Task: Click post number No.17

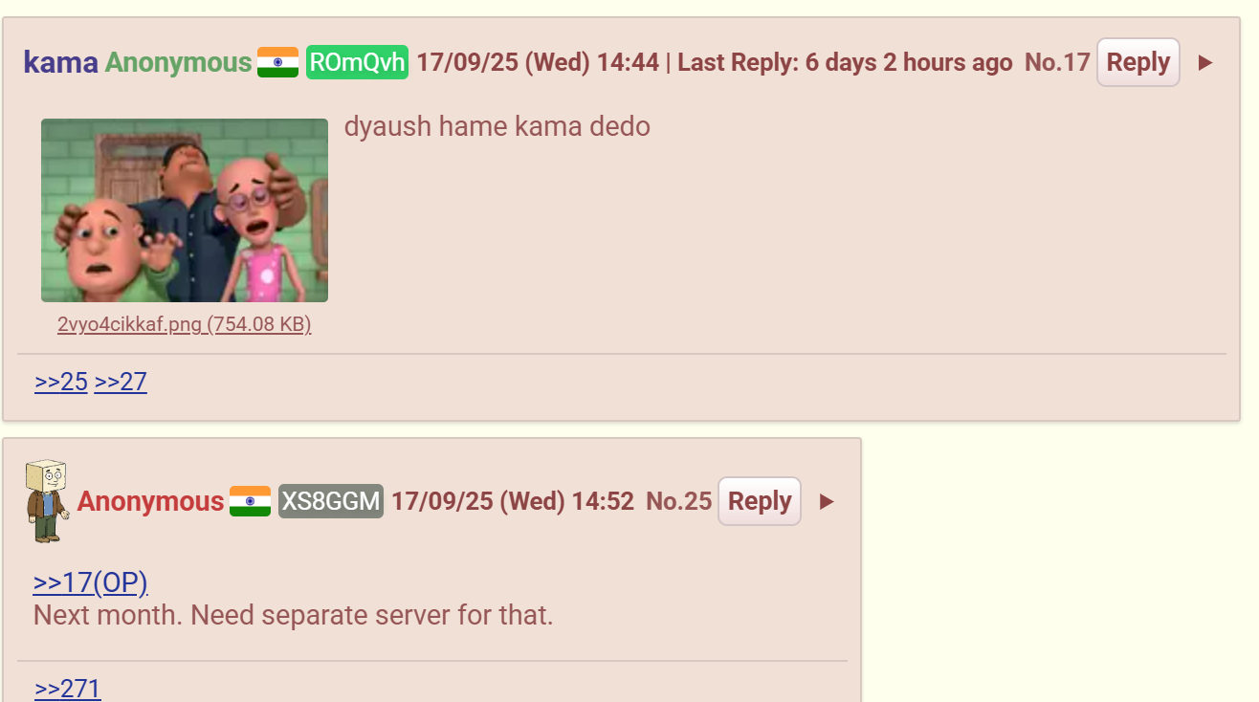Action: 1057,63
